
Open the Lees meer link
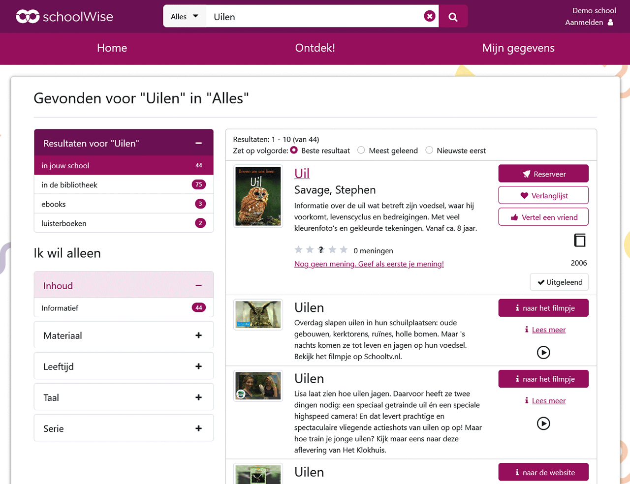coord(548,330)
